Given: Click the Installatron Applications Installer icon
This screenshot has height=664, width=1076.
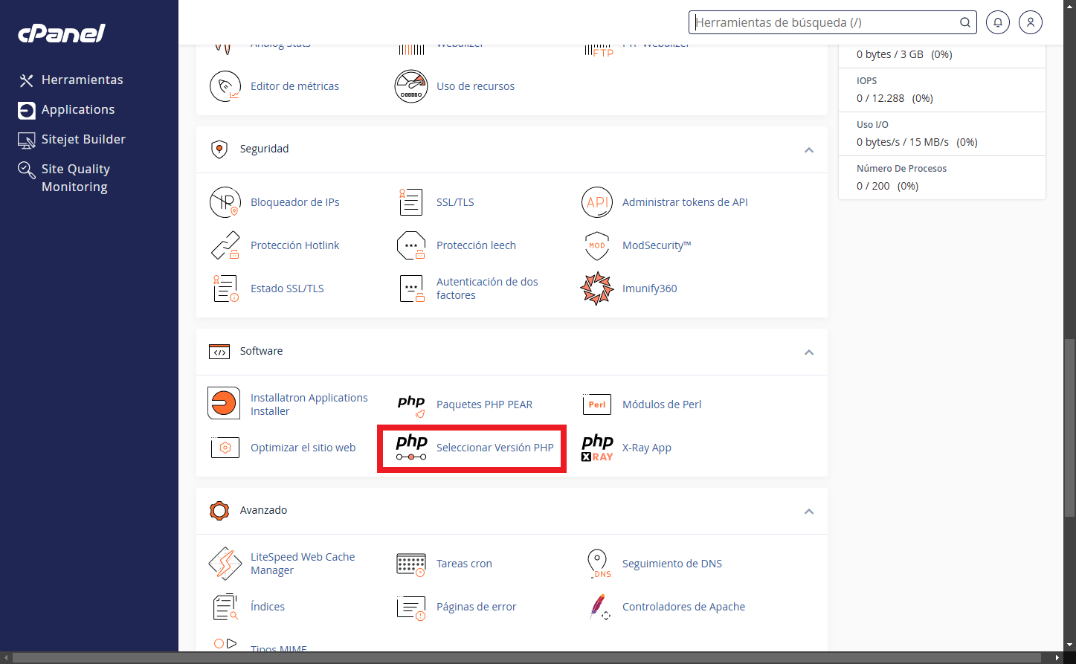Looking at the screenshot, I should click(224, 404).
